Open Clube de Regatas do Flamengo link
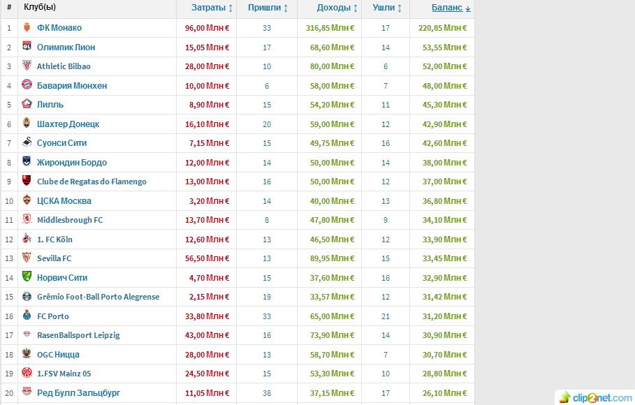Screen dimensions: 635x405 92,182
